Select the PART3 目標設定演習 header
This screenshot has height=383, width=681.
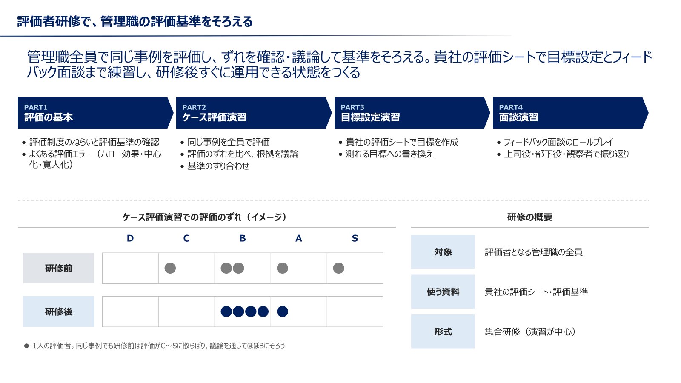pyautogui.click(x=412, y=113)
